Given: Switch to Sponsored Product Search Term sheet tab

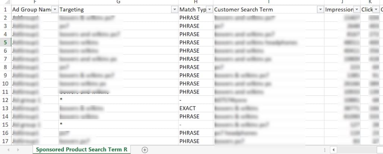Looking at the screenshot, I should (x=81, y=150).
